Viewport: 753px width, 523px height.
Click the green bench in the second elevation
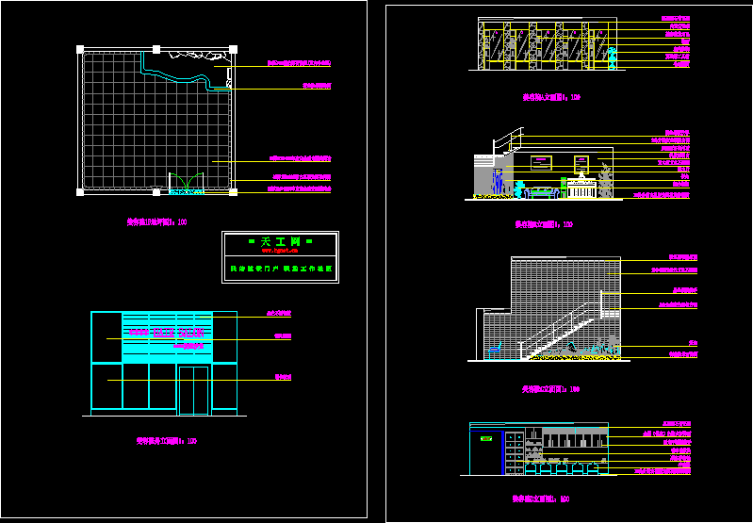tap(542, 192)
